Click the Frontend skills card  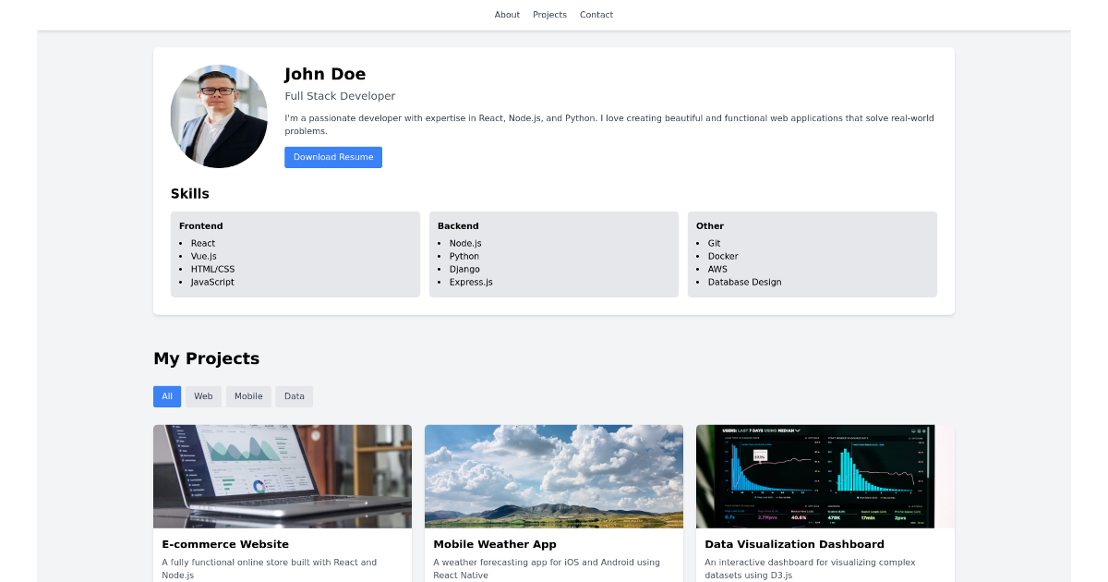[x=295, y=254]
